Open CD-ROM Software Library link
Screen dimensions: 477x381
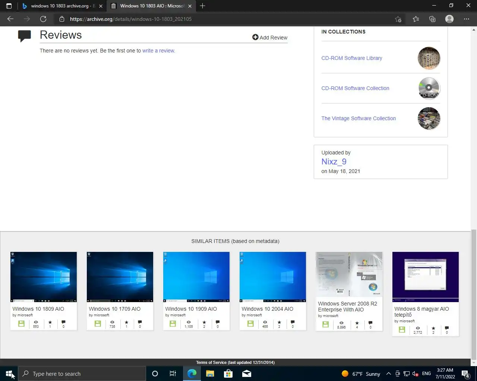(x=352, y=58)
